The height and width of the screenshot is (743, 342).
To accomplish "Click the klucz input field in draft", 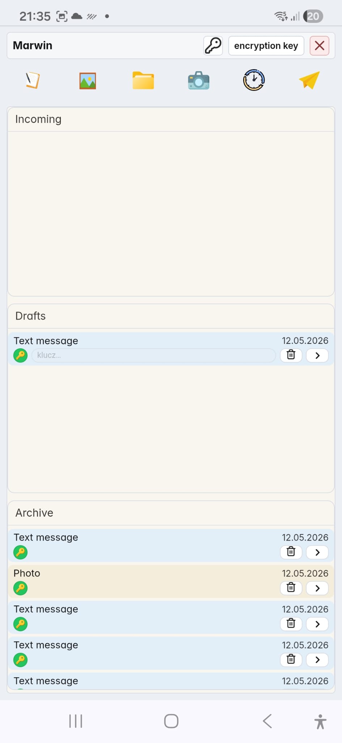I will [x=153, y=356].
